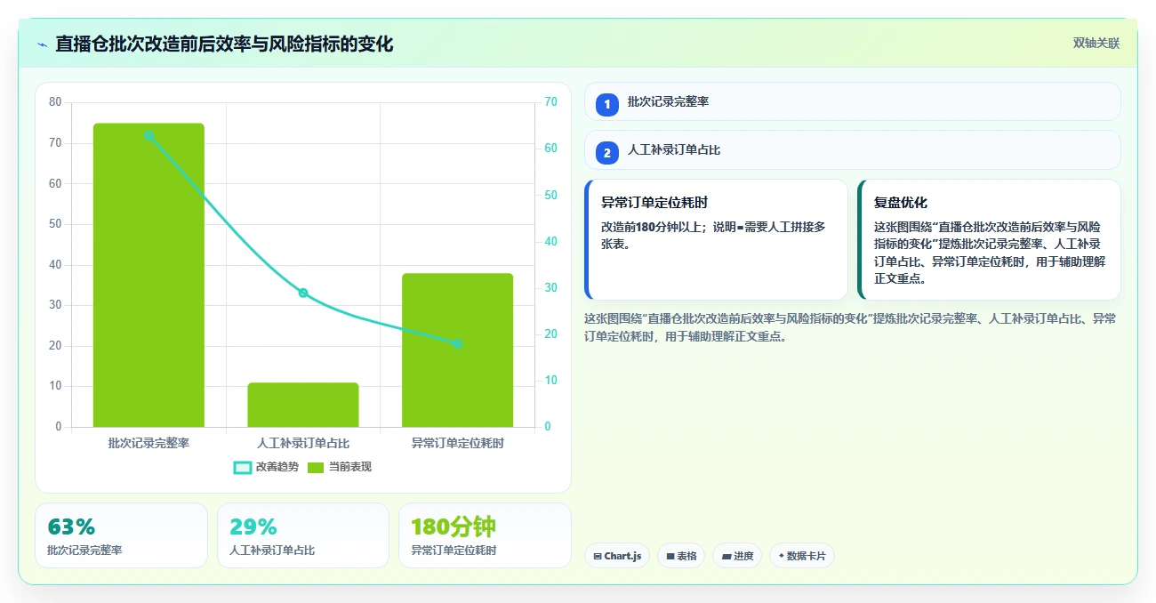Click the trend line point above 异常订单定位耗时
Image resolution: width=1156 pixels, height=603 pixels.
pyautogui.click(x=457, y=343)
